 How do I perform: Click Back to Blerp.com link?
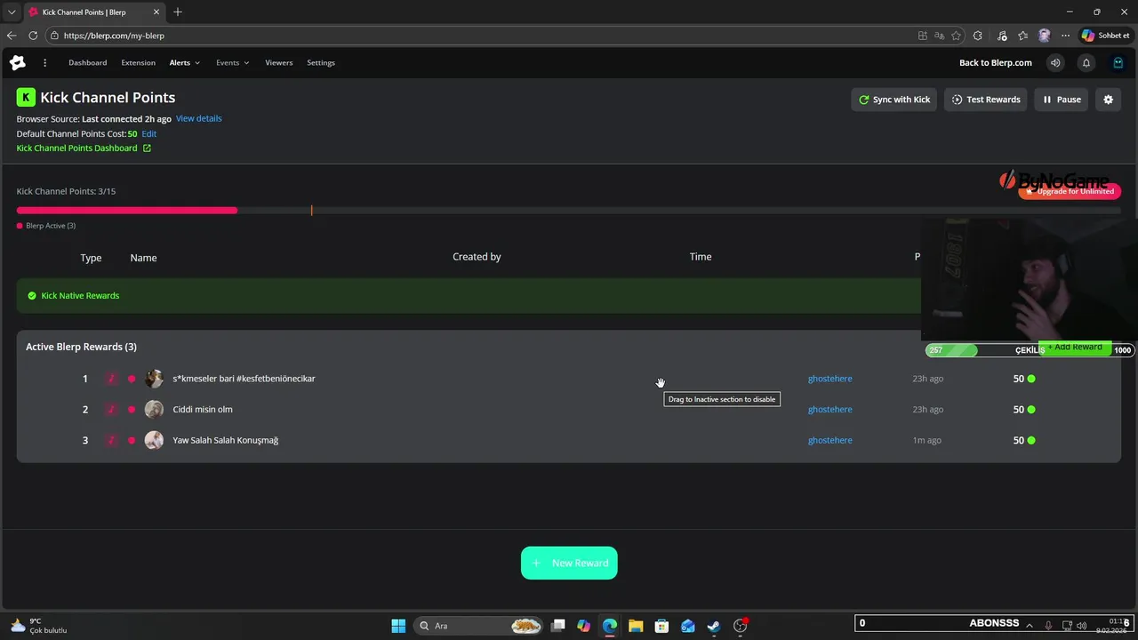point(996,63)
